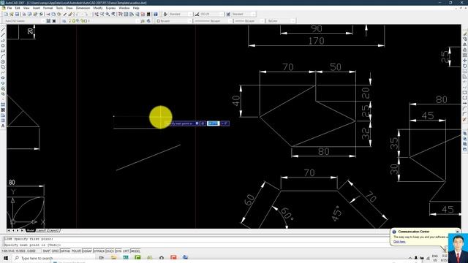Open the ISO-25 dimension style dropdown
This screenshot has width=468, height=263.
click(x=212, y=15)
